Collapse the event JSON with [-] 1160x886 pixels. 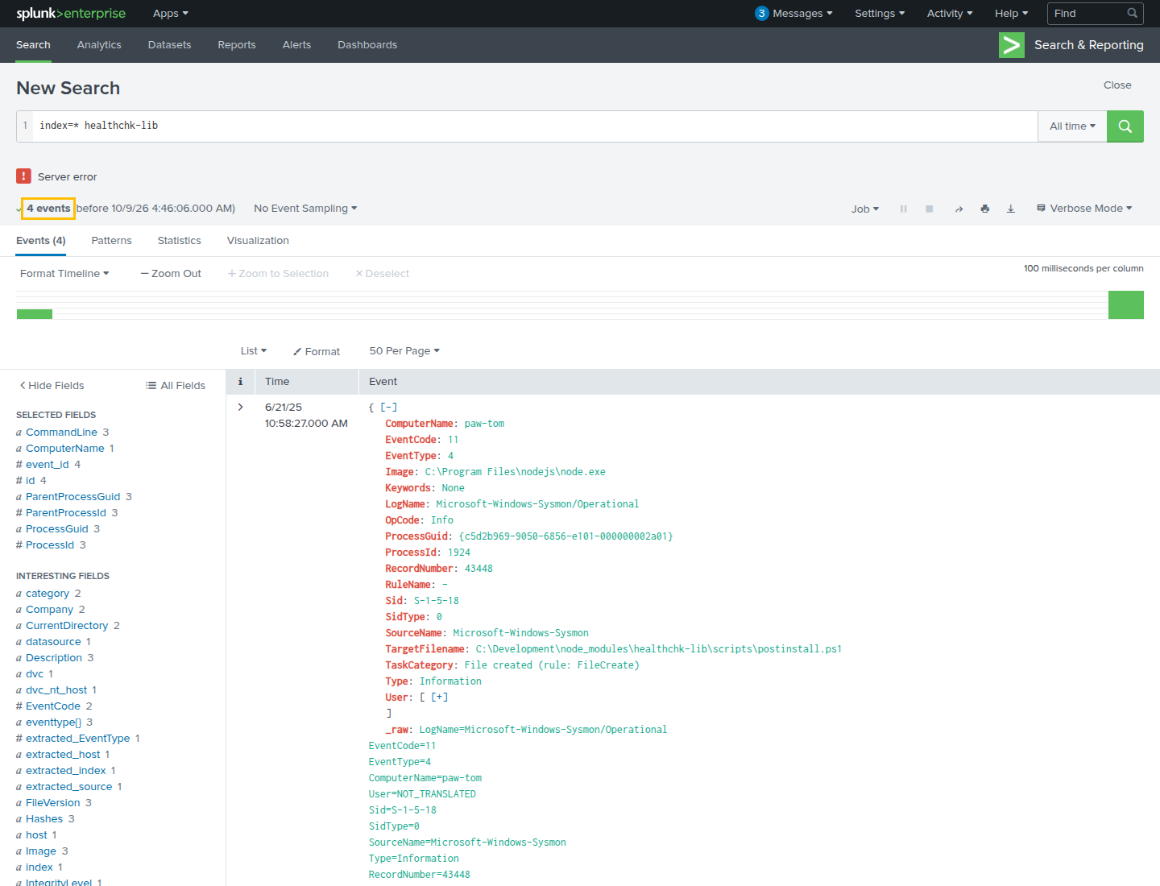coord(388,407)
